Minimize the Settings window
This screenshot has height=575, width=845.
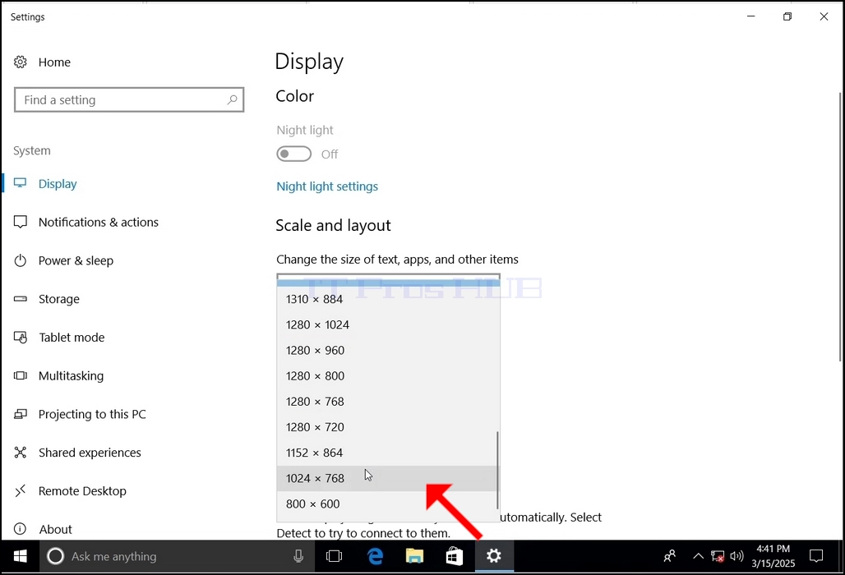click(x=750, y=16)
